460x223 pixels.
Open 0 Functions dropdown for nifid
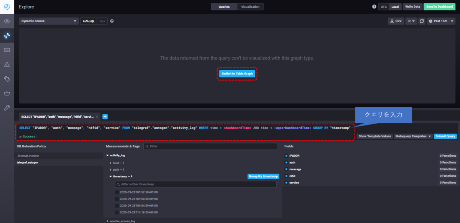pyautogui.click(x=448, y=176)
